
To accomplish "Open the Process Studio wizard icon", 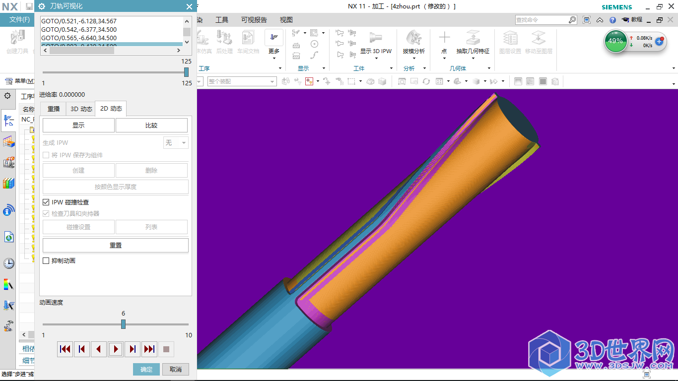I will 8,306.
